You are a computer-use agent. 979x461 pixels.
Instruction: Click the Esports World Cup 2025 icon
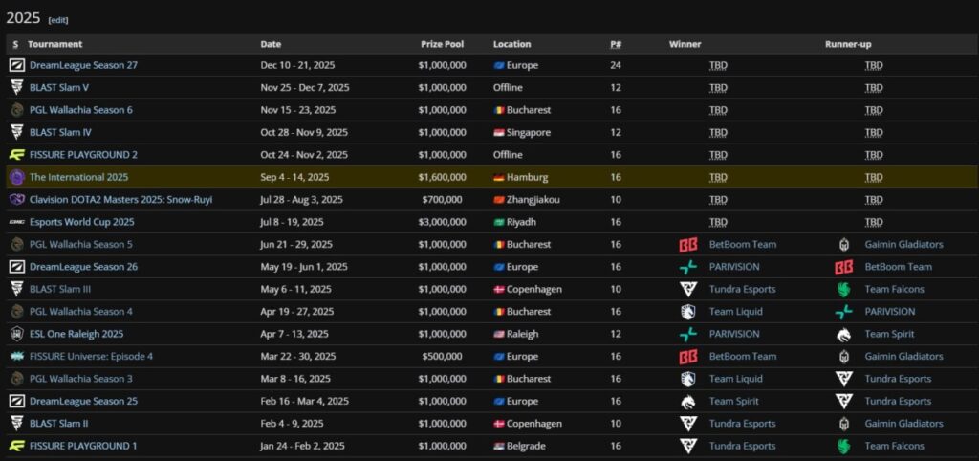tap(17, 223)
